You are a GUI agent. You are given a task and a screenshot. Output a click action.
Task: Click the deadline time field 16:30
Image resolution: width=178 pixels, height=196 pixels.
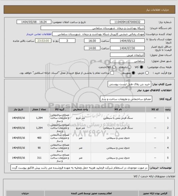click(x=92, y=41)
